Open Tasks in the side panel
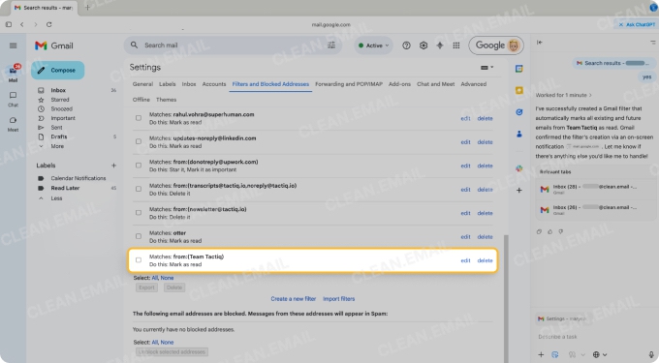This screenshot has height=363, width=659. [519, 112]
